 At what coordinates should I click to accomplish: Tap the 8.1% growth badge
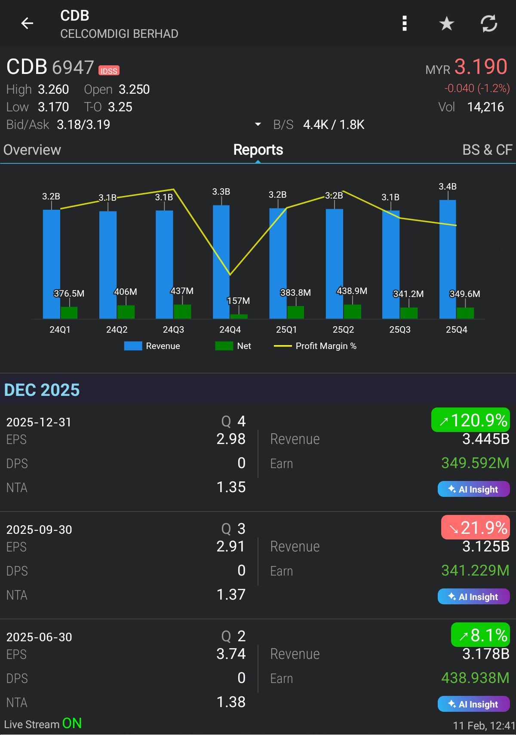[x=480, y=635]
